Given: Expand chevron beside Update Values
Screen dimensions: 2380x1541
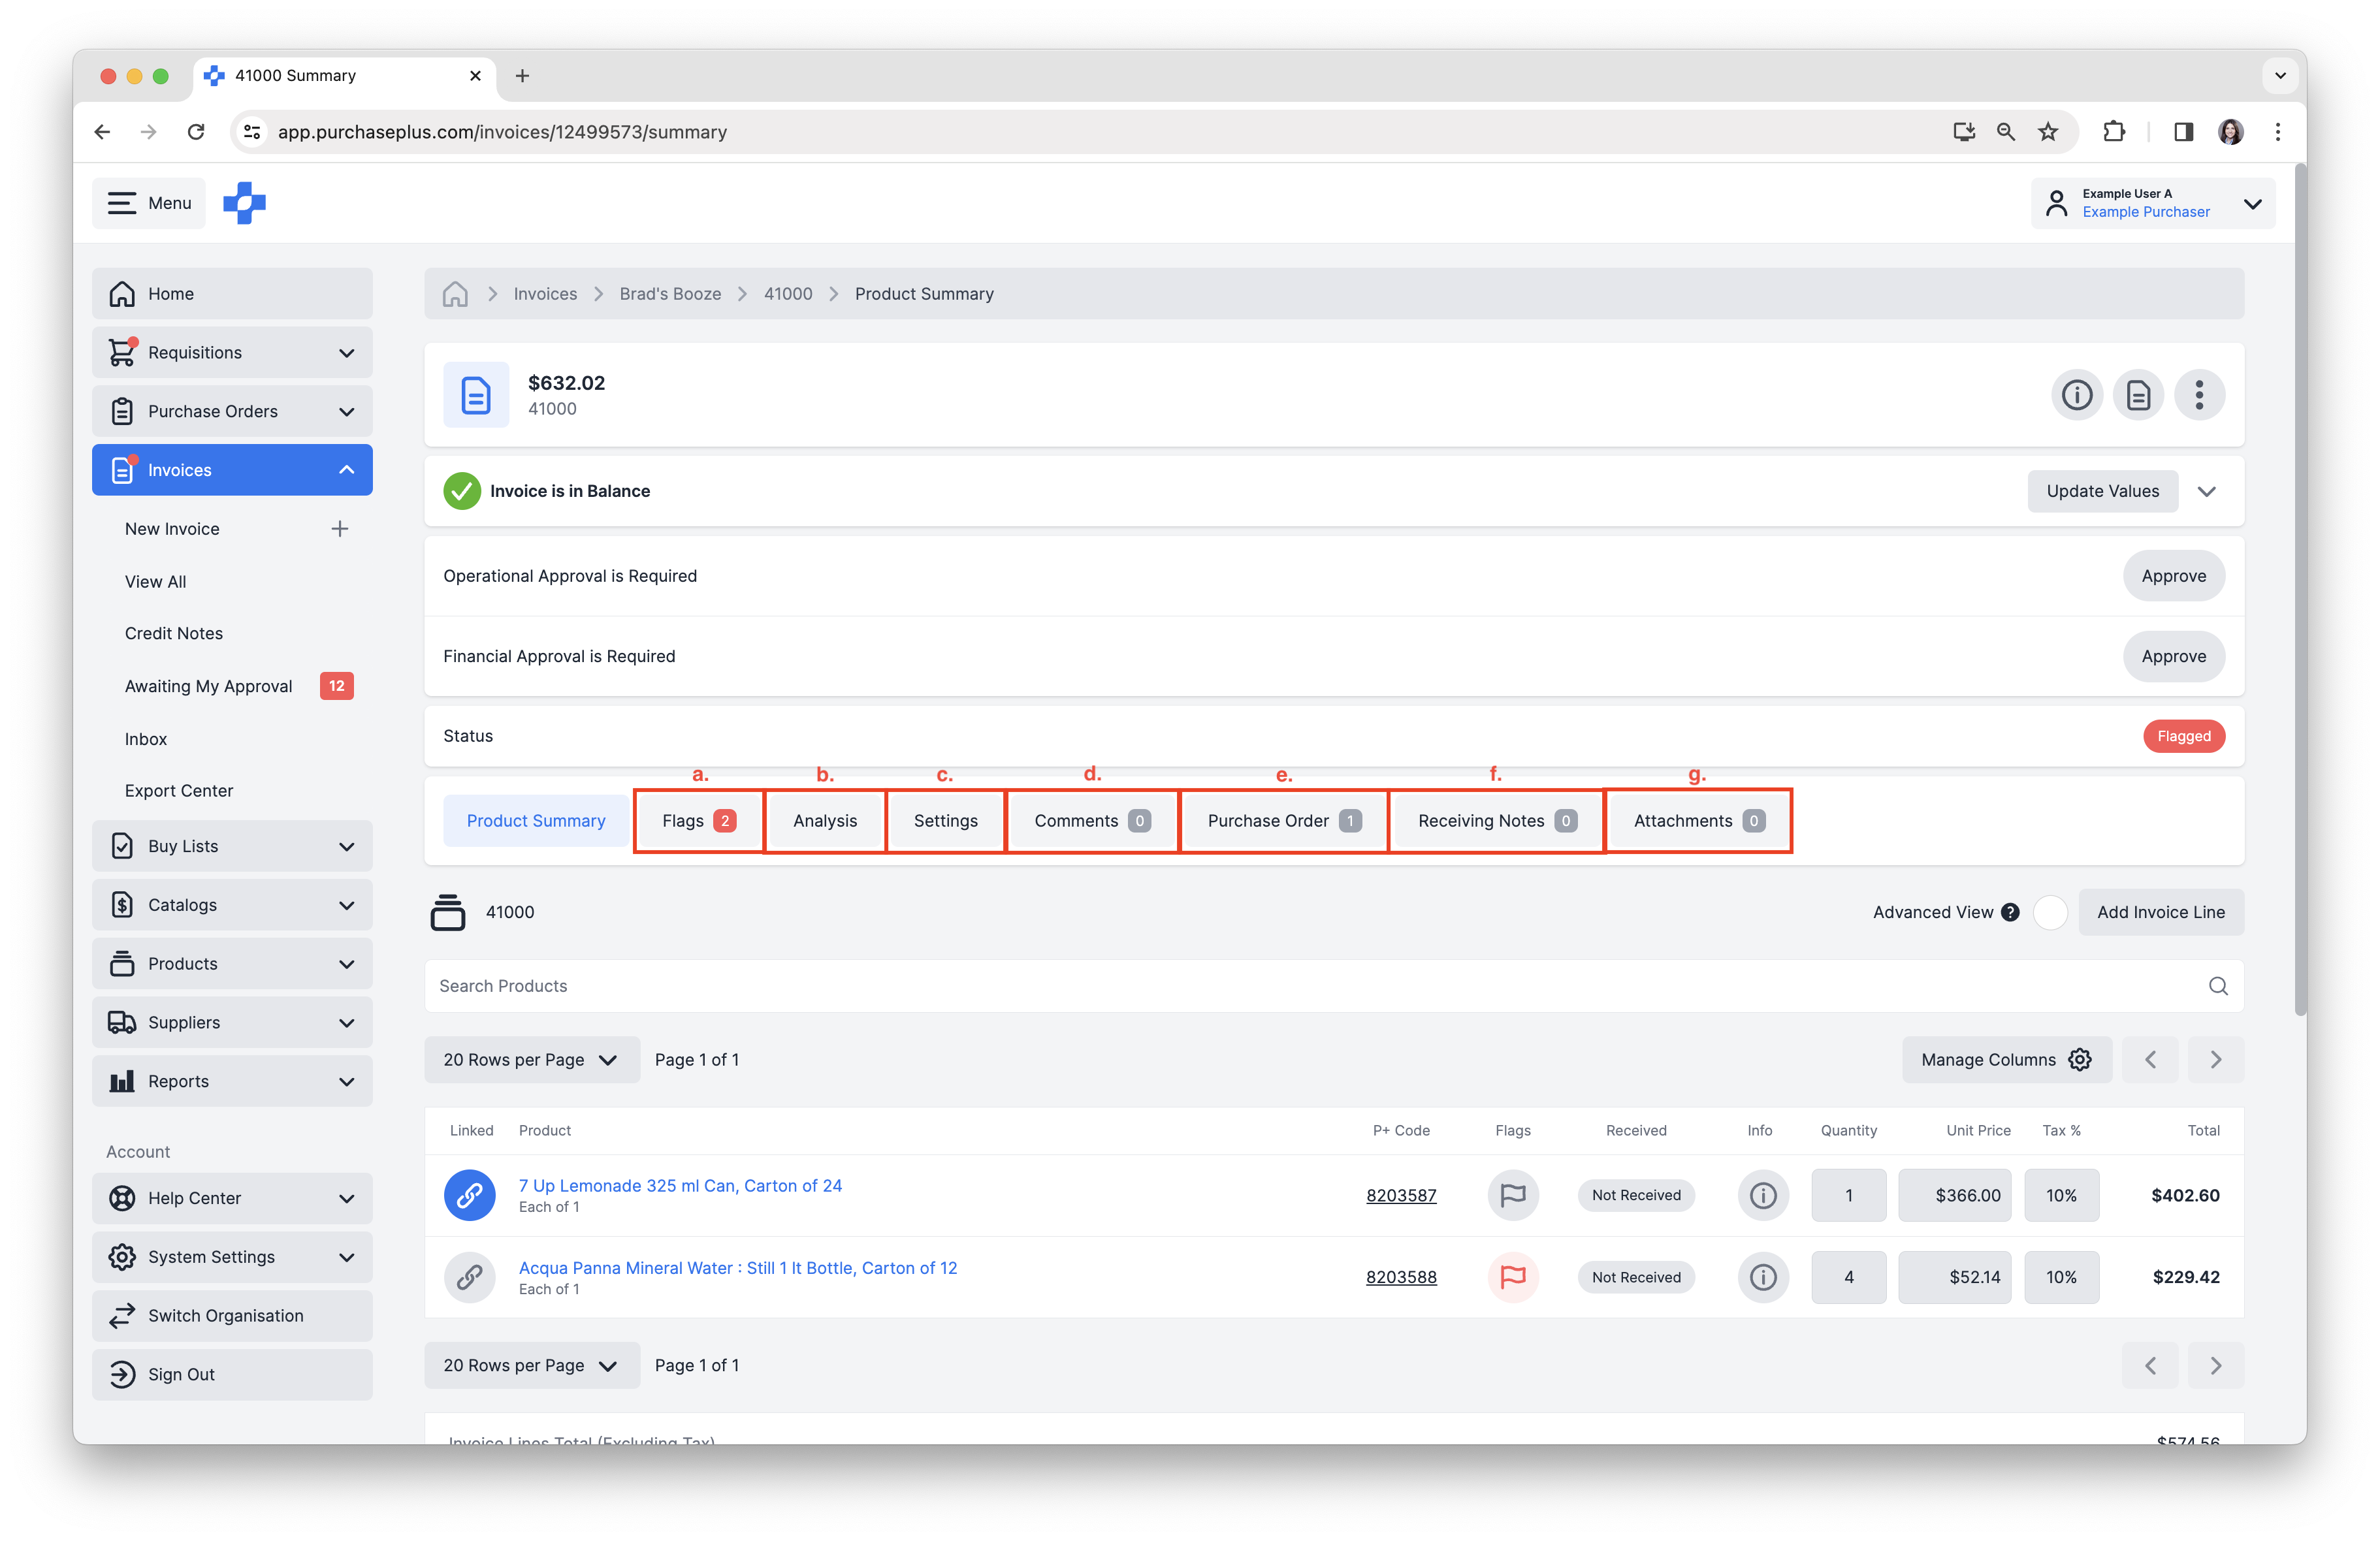Looking at the screenshot, I should (2206, 491).
